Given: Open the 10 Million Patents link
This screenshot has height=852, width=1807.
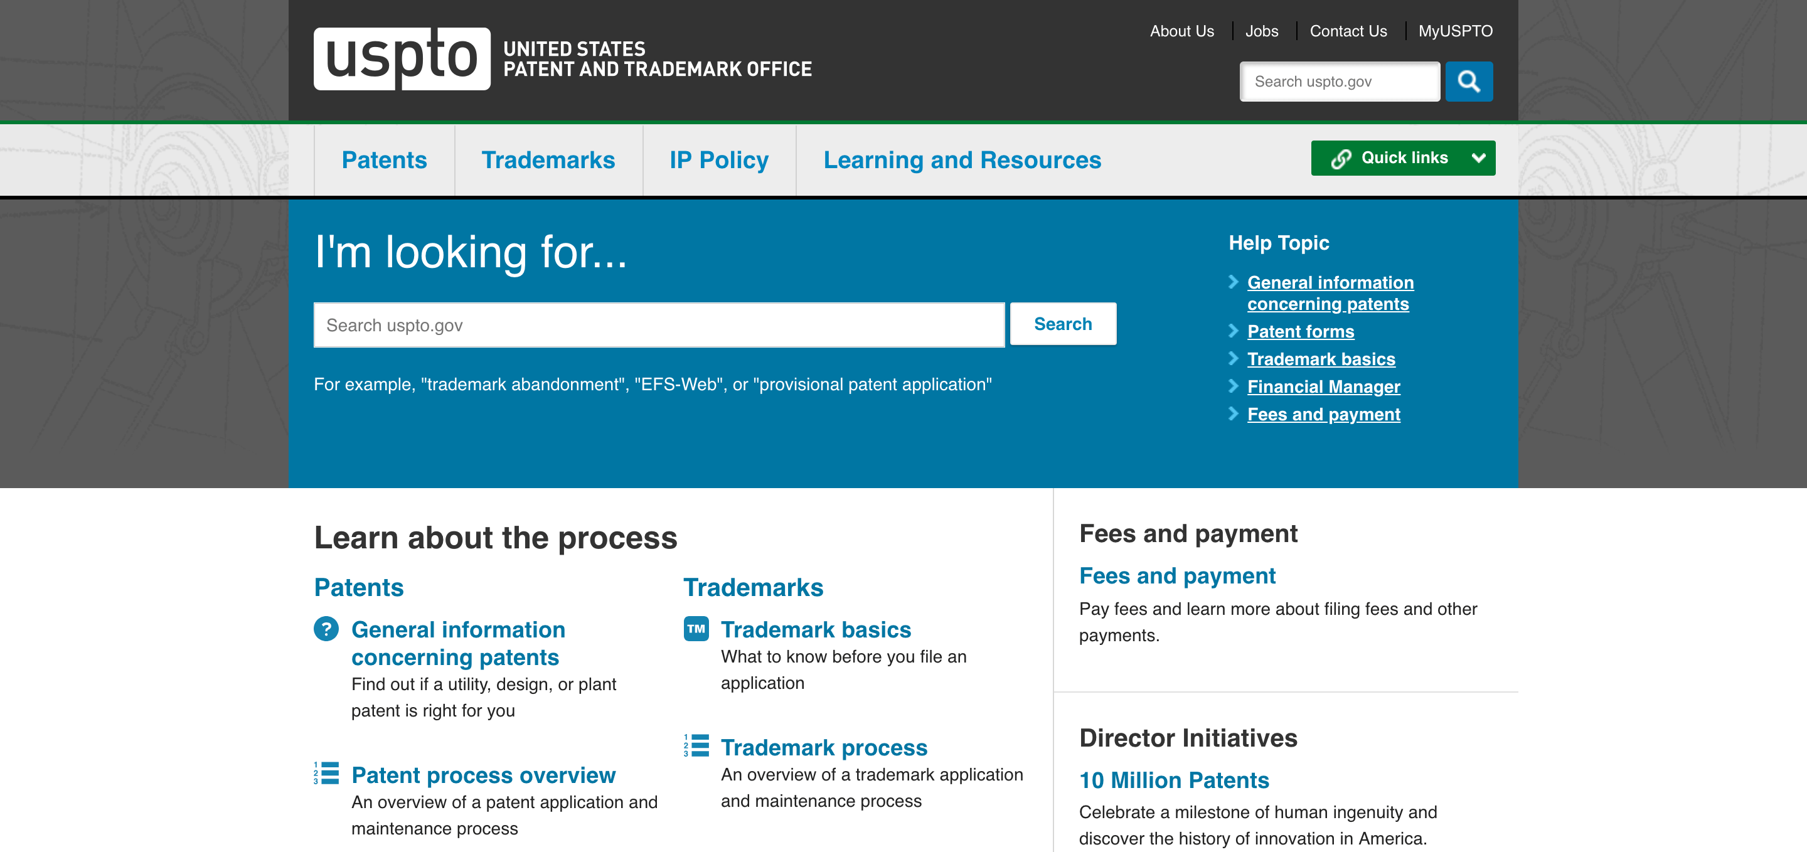Looking at the screenshot, I should click(x=1173, y=780).
